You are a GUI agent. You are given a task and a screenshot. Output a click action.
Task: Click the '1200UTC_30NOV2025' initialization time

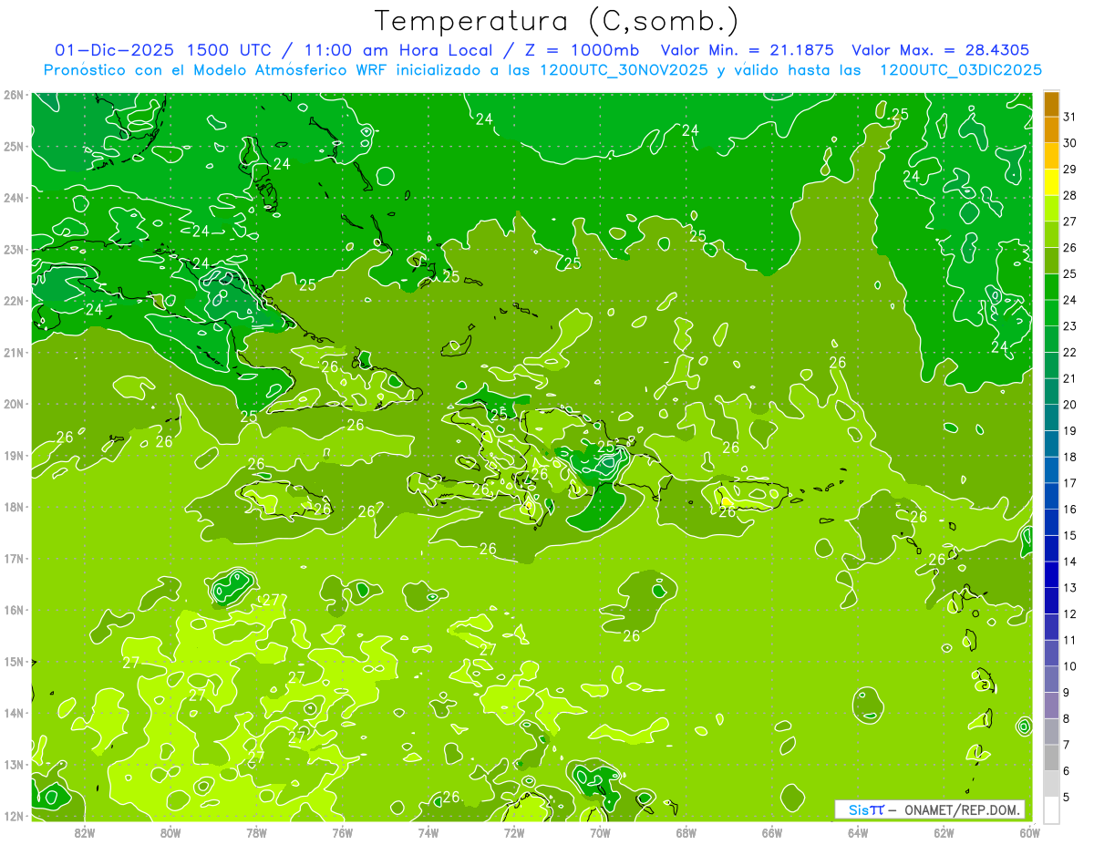point(624,70)
